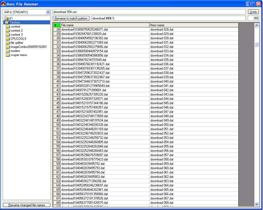This screenshot has width=263, height=210.
Task: Click the CPUCOOL9 folder icon
Action: [x=8, y=39]
